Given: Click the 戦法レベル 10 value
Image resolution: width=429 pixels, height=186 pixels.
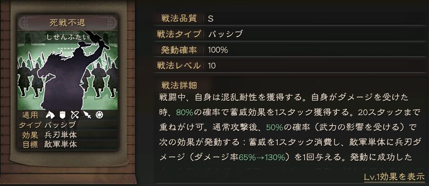Looking at the screenshot, I should tap(212, 65).
